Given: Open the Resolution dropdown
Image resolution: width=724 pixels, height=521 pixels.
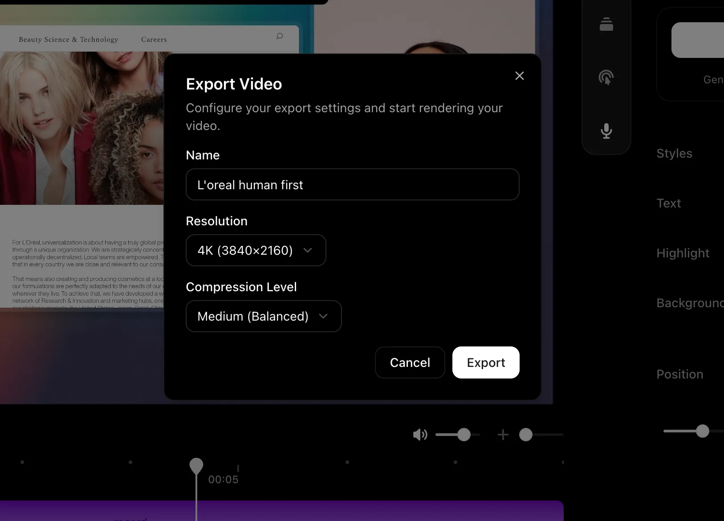Looking at the screenshot, I should tap(256, 250).
